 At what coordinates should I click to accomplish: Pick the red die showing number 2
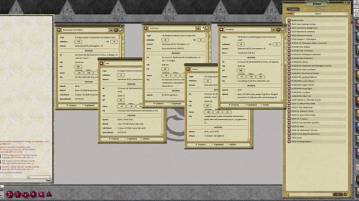33,194
